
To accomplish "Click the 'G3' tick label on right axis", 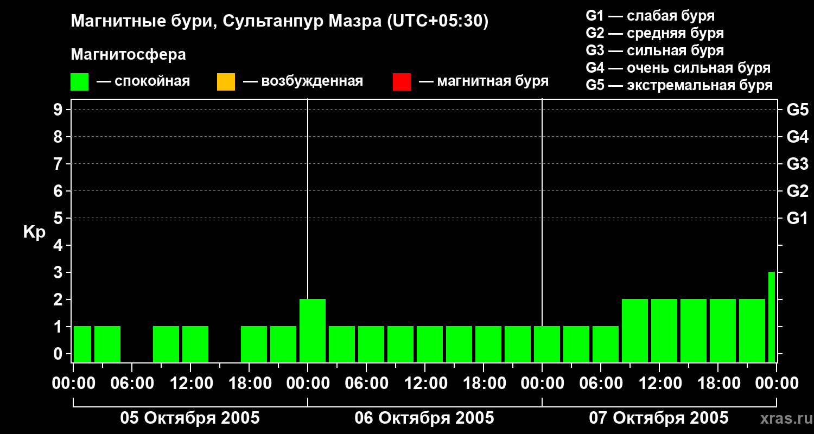I will click(797, 164).
